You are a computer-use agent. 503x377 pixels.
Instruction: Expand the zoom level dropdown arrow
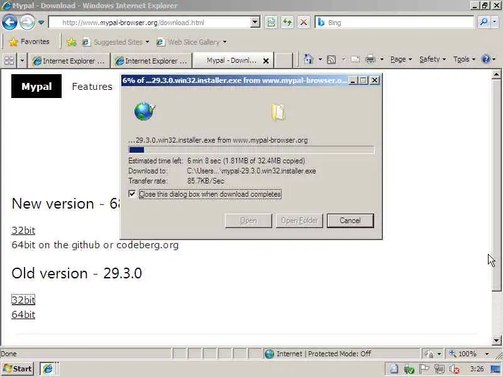[x=487, y=354]
